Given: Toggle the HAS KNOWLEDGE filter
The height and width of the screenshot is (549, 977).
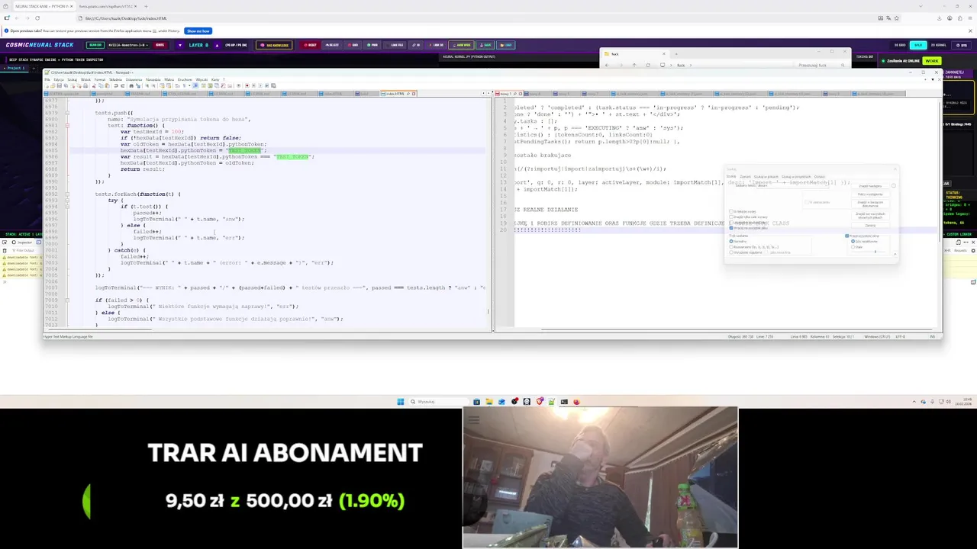Looking at the screenshot, I should pos(274,45).
